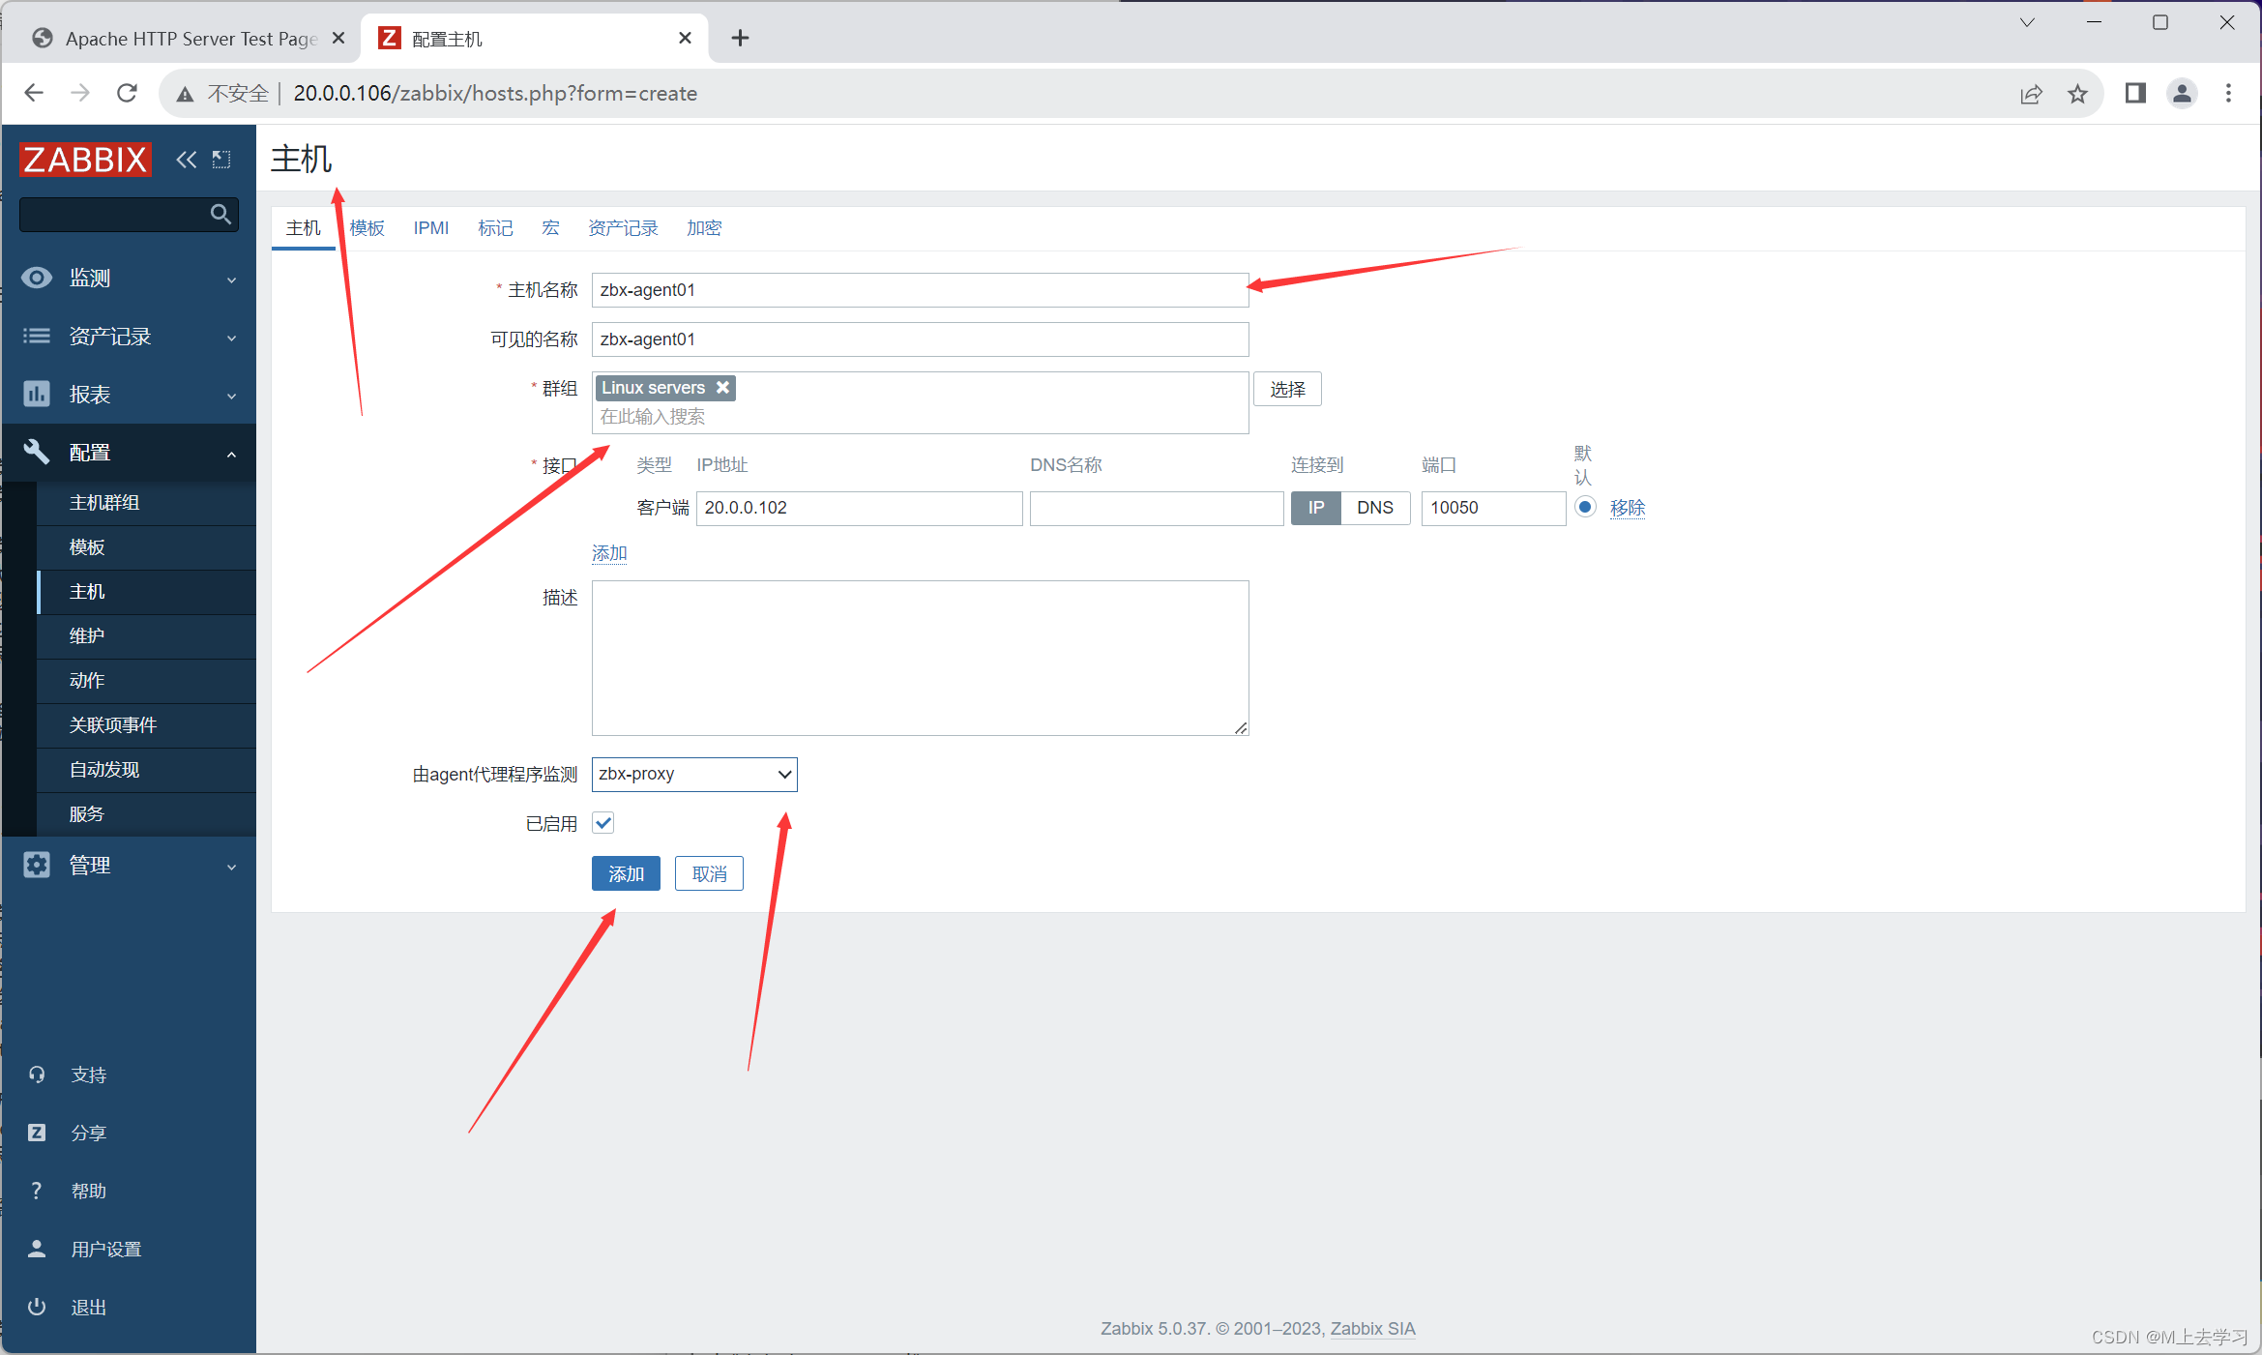The width and height of the screenshot is (2262, 1355).
Task: Click the ZABBIX logo
Action: click(x=85, y=159)
